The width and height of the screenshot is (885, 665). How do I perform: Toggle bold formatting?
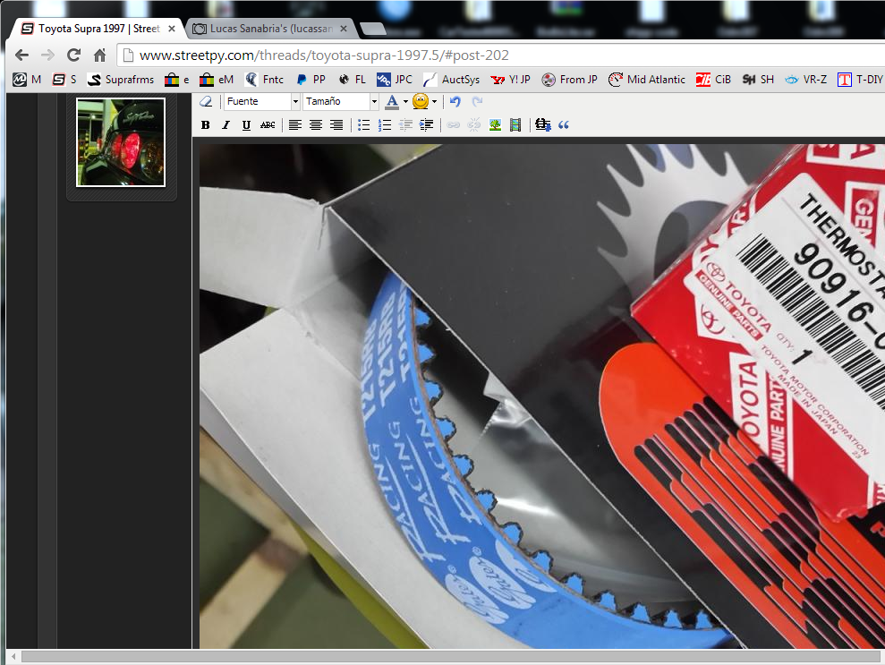click(x=206, y=125)
